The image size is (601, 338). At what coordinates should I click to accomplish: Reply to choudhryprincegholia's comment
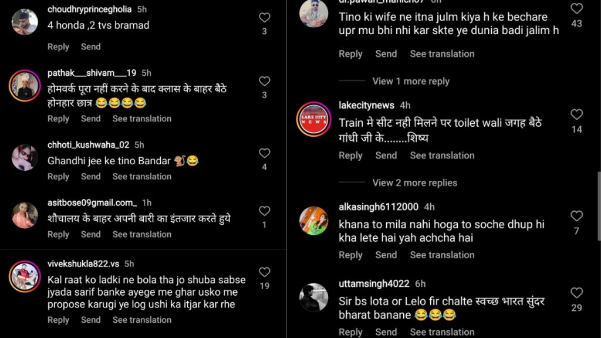click(x=58, y=47)
